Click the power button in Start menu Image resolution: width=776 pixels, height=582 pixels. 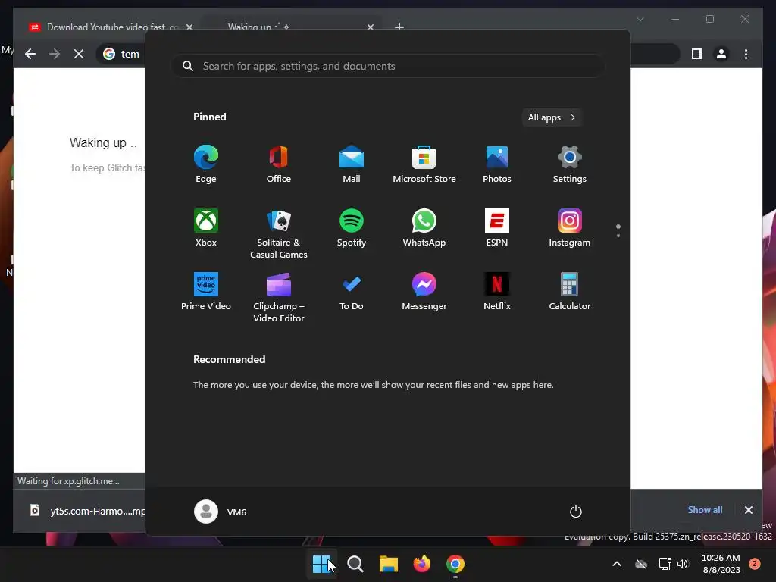click(x=576, y=512)
